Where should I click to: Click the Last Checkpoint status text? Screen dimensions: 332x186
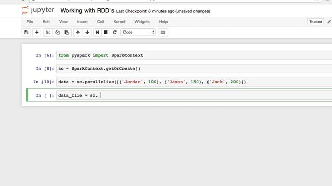(x=163, y=11)
